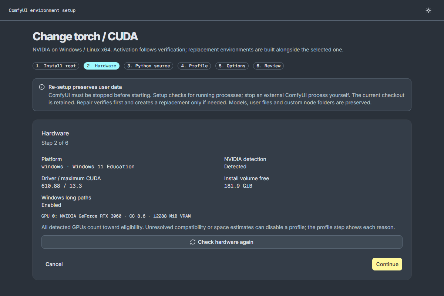Viewport: 444px width, 296px height.
Task: Click the refresh icon beside Check hardware again
Action: [193, 242]
